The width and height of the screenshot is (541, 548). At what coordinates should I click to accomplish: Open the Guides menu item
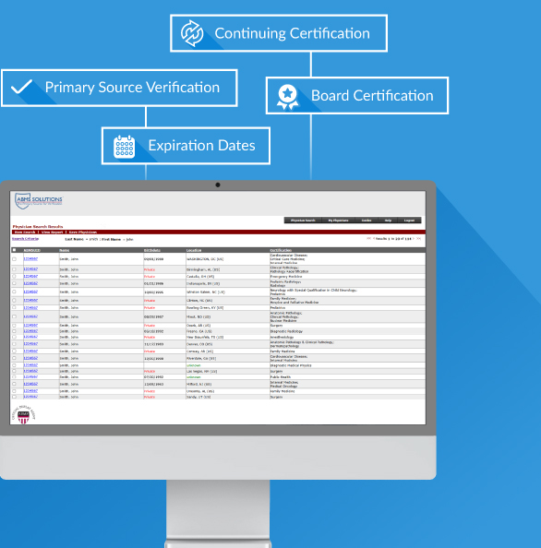click(x=367, y=220)
